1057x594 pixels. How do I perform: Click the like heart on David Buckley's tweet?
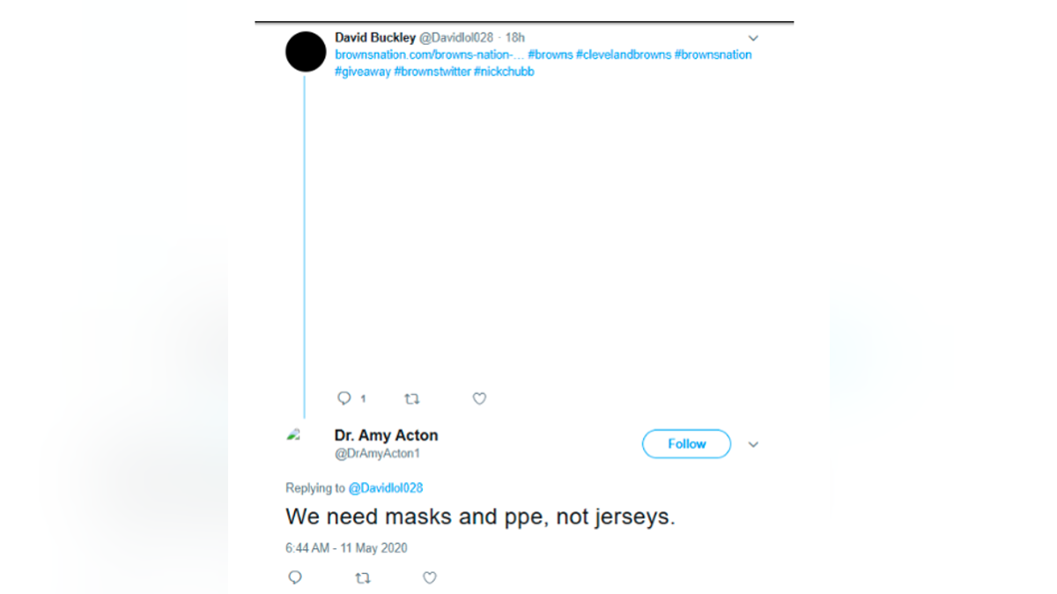pos(478,399)
